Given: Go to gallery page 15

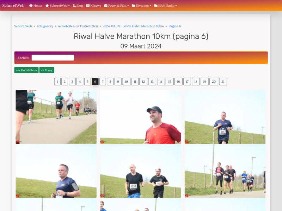Looking at the screenshot, I should click(x=170, y=82).
